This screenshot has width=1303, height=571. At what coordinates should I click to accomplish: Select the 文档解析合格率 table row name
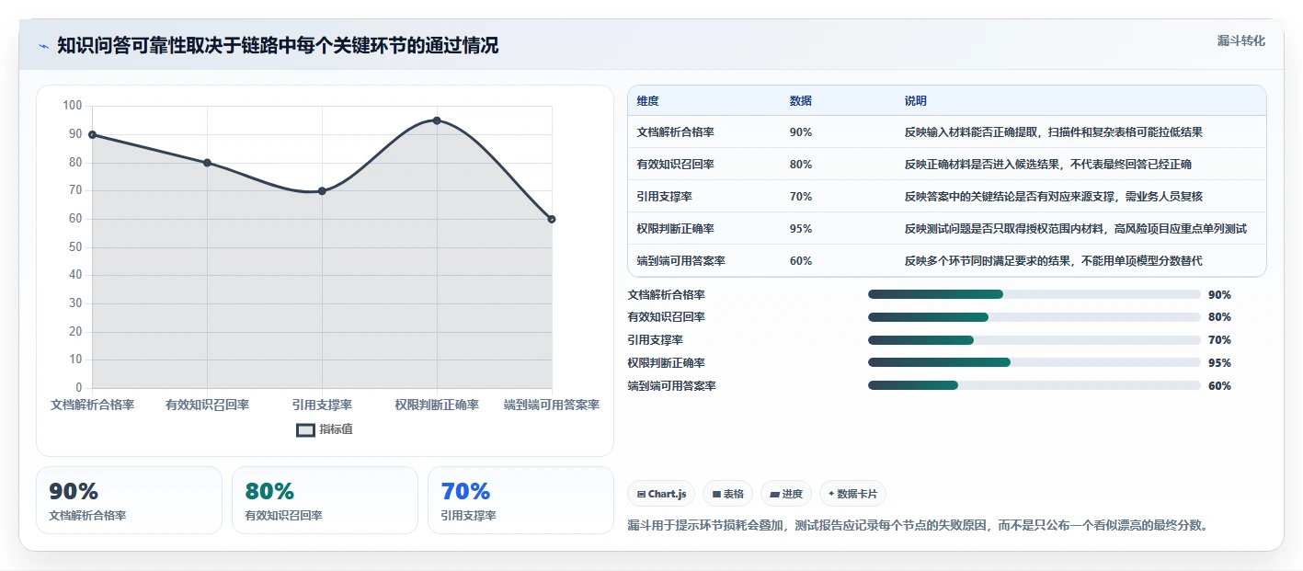[x=676, y=132]
